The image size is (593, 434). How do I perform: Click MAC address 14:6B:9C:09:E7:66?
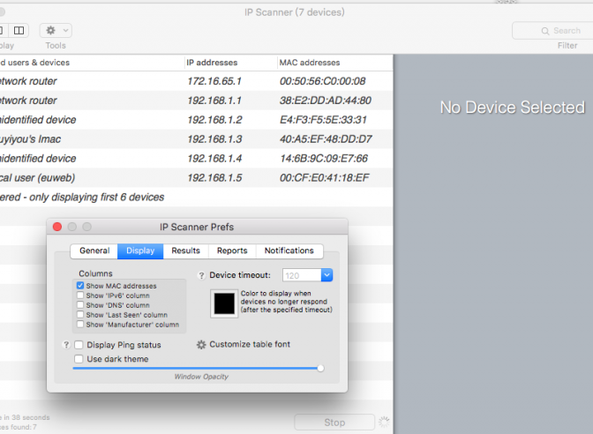324,159
